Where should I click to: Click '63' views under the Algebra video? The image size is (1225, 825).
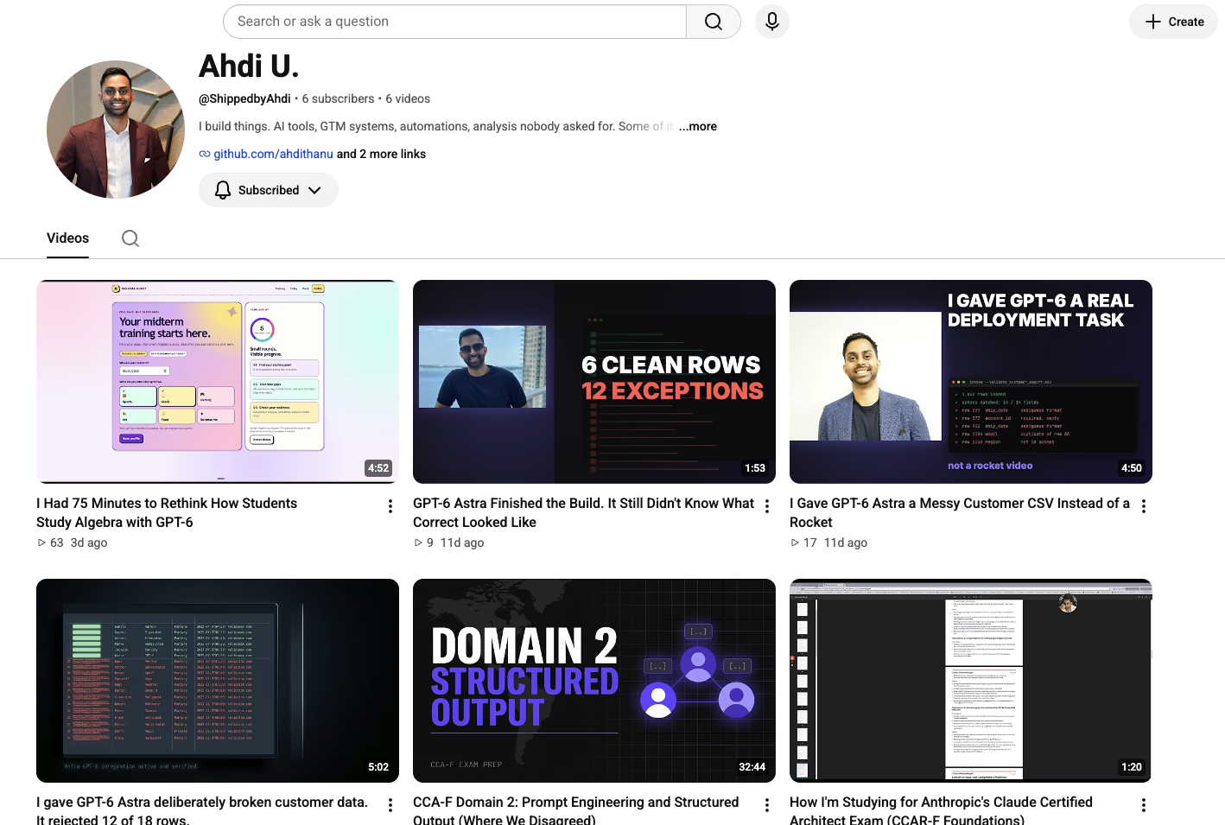click(57, 543)
